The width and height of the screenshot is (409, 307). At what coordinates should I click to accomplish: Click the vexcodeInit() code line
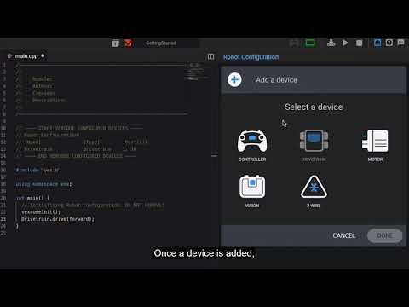(x=41, y=212)
